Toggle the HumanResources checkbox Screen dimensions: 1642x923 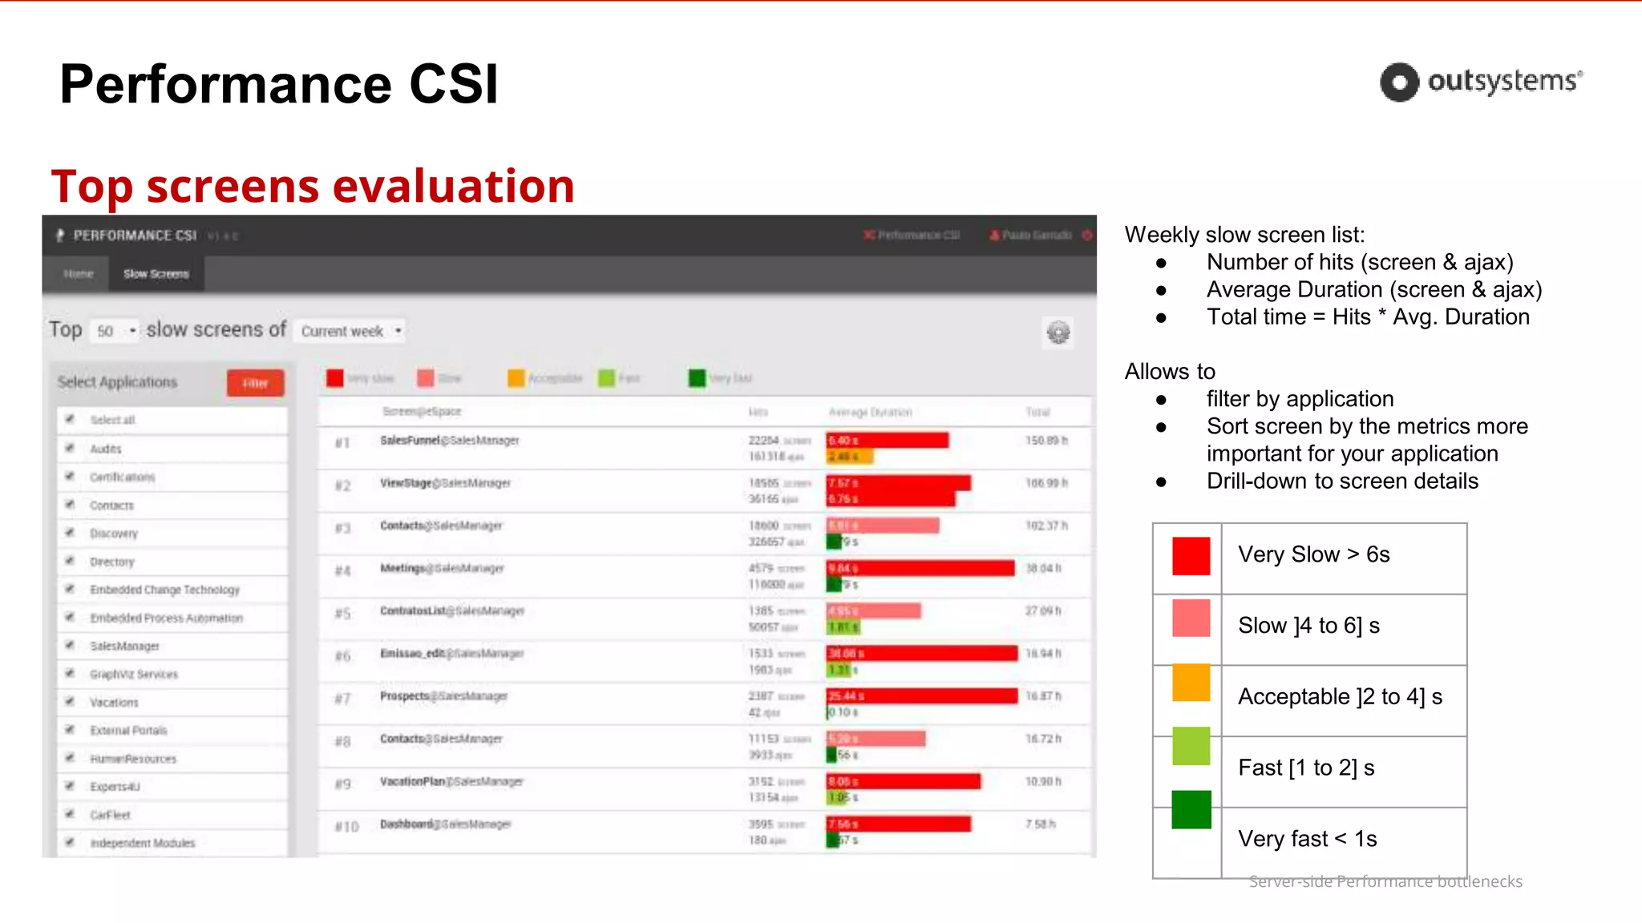(70, 758)
